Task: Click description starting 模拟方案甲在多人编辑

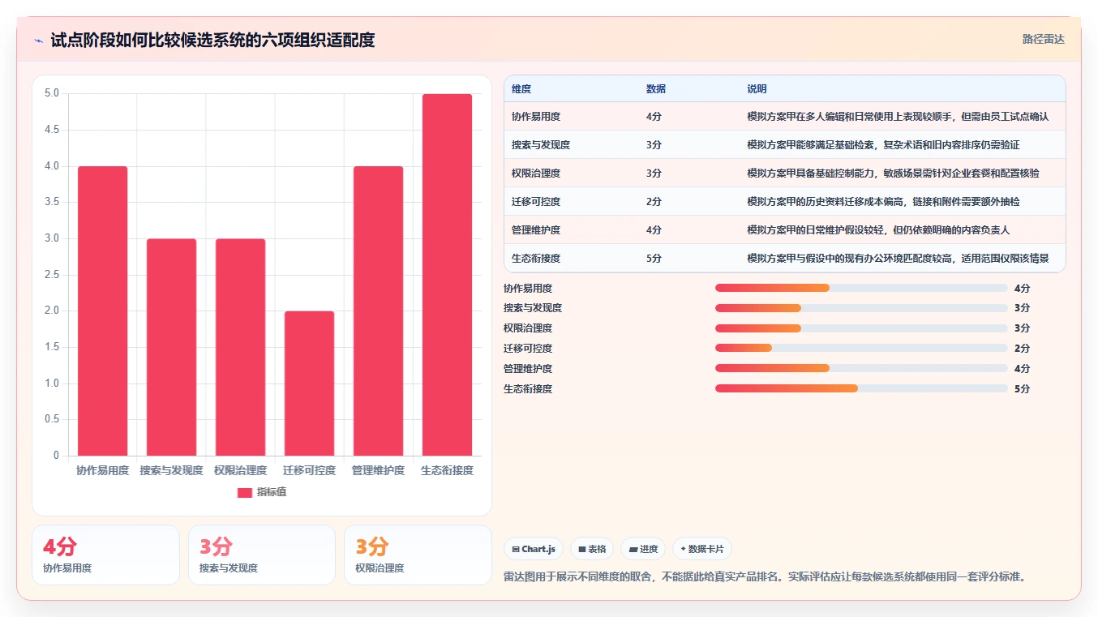Action: point(898,116)
